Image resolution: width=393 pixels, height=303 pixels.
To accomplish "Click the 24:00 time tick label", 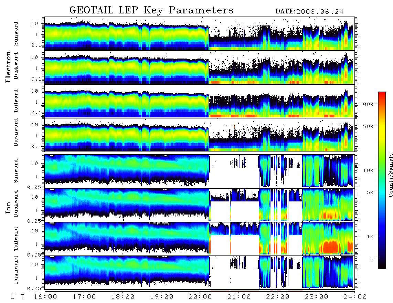I will coord(355,297).
